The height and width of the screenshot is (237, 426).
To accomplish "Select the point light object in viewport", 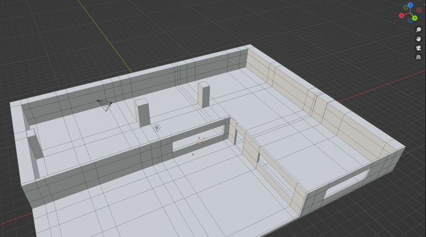I will coord(156,128).
